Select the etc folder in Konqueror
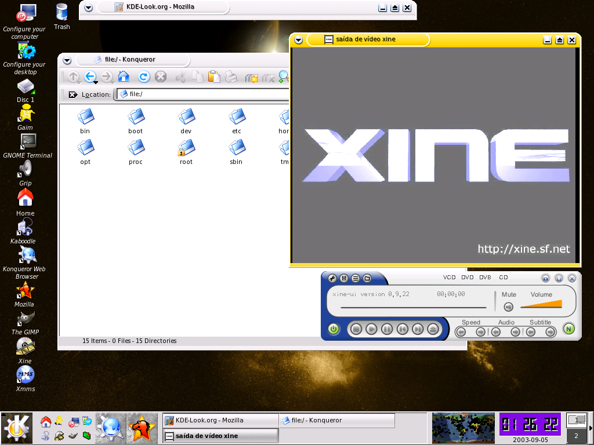Image resolution: width=594 pixels, height=445 pixels. tap(237, 121)
